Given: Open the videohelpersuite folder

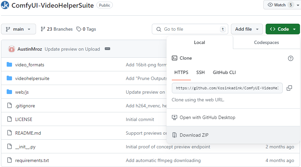Looking at the screenshot, I should pos(32,78).
